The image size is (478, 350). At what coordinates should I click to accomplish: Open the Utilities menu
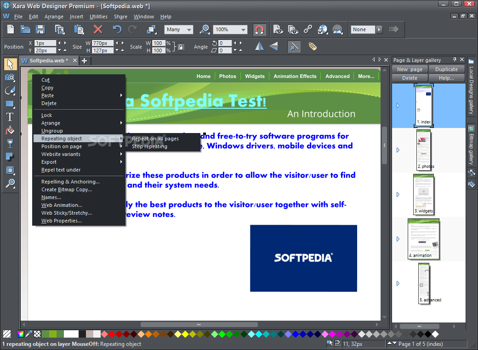tap(98, 17)
